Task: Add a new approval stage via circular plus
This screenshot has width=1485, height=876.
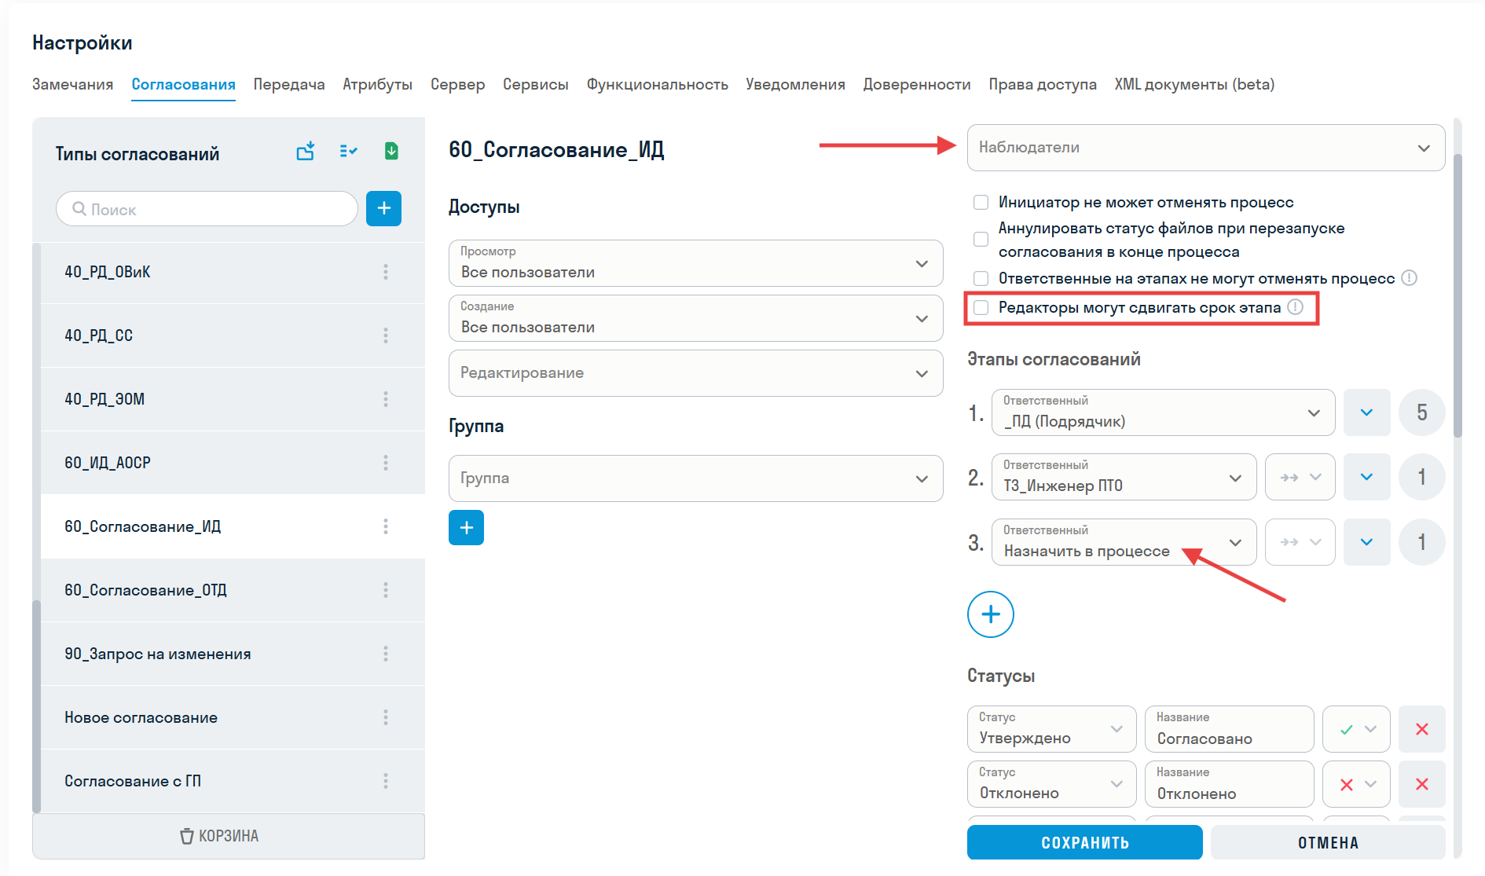Action: (990, 614)
